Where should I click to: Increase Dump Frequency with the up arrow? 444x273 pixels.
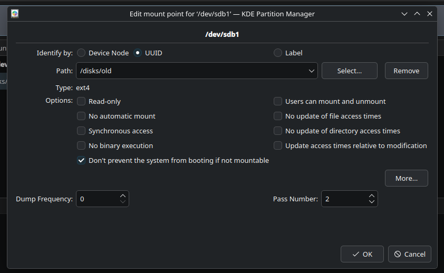point(123,196)
